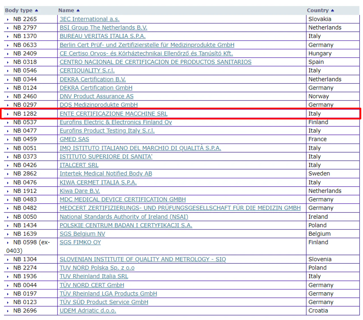Screen dimensions: 363x320
Task: Open ENTE CERTIFICAZIONE MACCHINE SRL link
Action: (113, 114)
